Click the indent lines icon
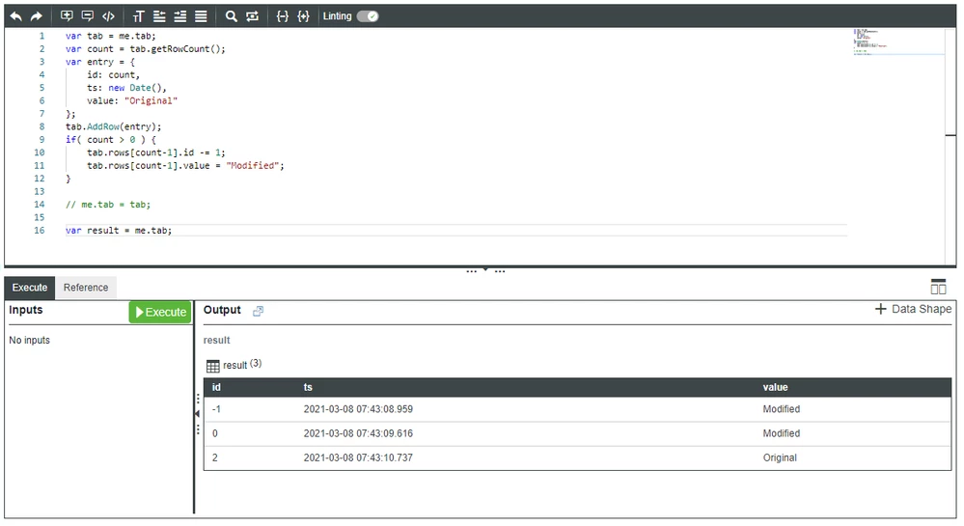 pos(180,16)
